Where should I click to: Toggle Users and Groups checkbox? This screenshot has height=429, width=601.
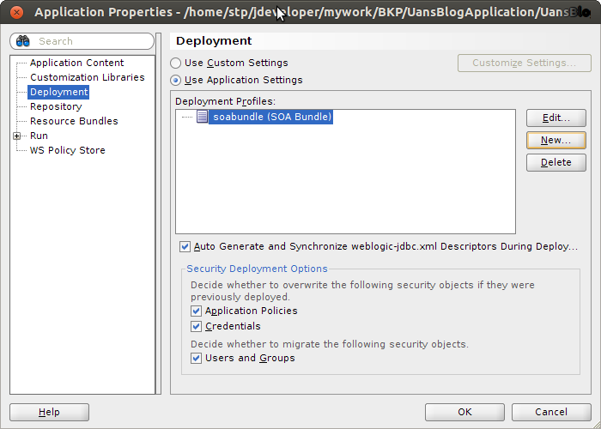click(197, 358)
